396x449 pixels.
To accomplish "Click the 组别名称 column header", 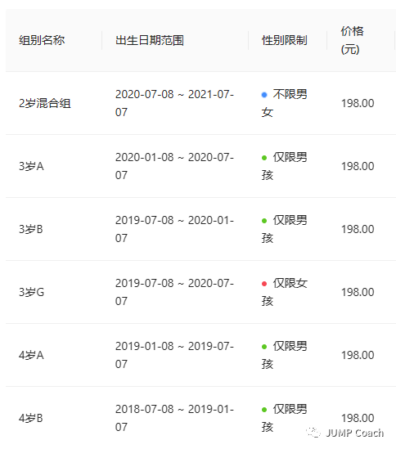I will [42, 40].
